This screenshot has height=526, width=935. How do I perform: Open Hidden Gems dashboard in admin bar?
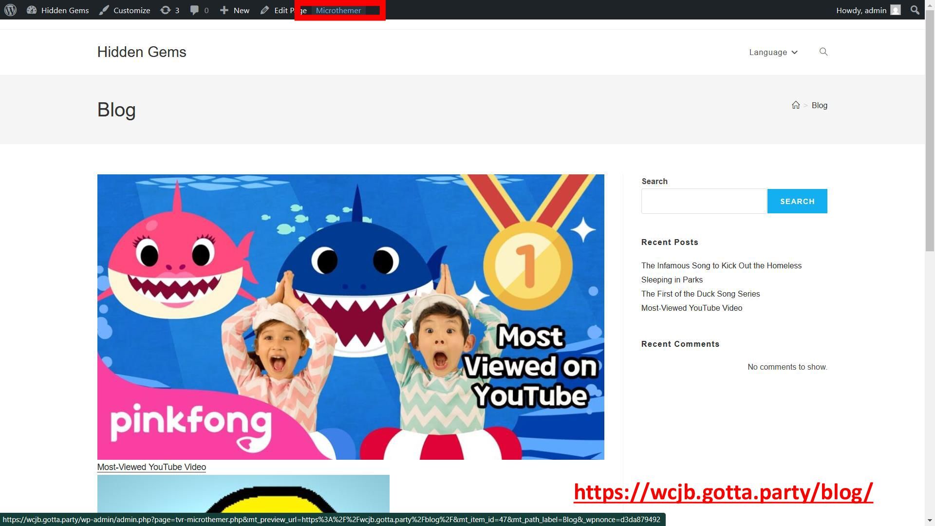click(57, 10)
